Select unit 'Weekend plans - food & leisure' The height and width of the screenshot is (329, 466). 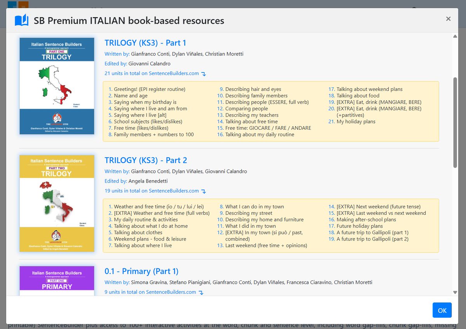(150, 239)
